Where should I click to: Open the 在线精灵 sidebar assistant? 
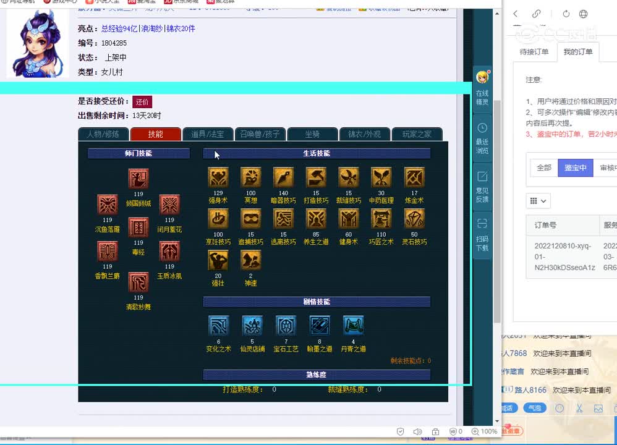pyautogui.click(x=482, y=88)
